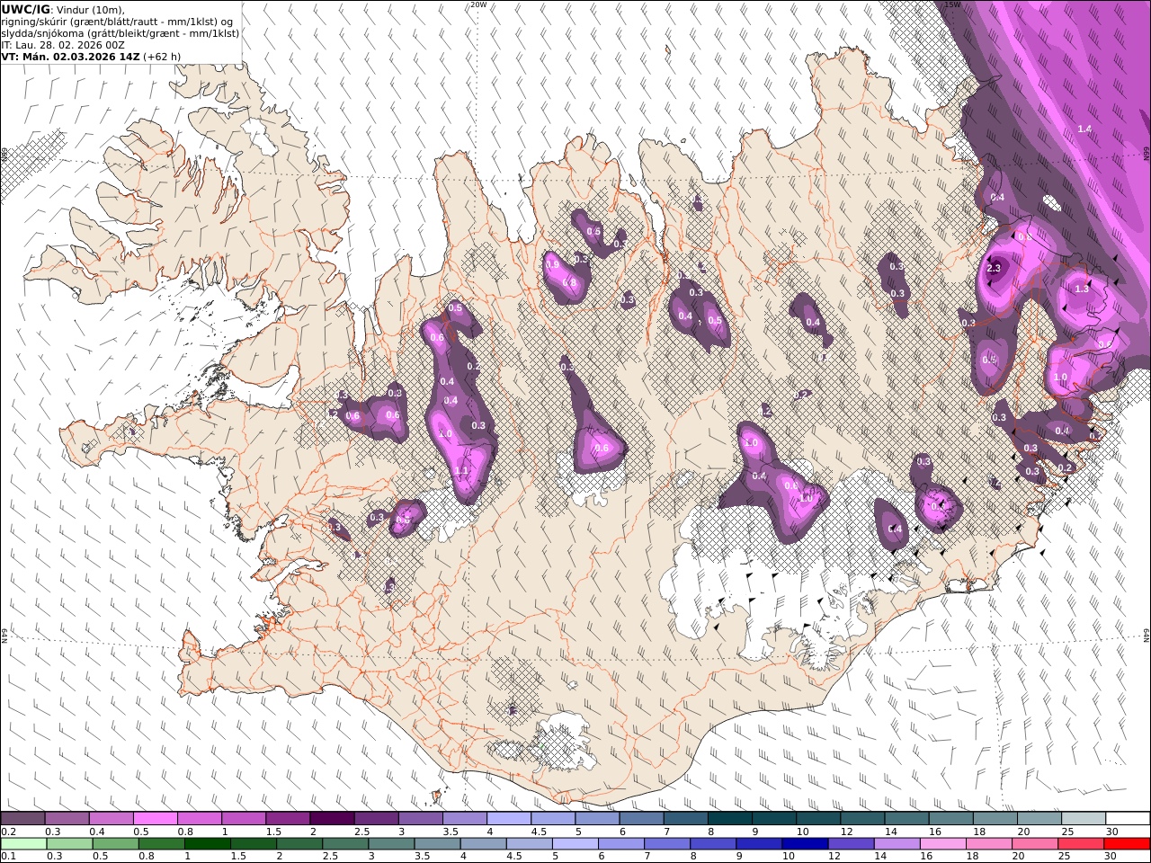Select the upper legend swatch labelled 18
This screenshot has width=1151, height=863.
pos(995,819)
